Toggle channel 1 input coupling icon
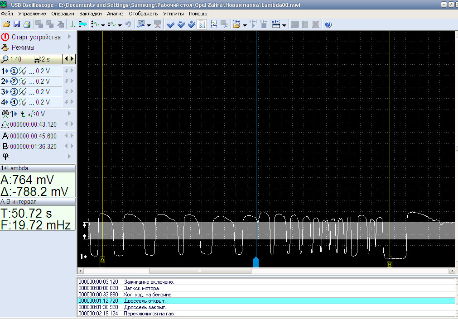The image size is (458, 319). pyautogui.click(x=22, y=71)
